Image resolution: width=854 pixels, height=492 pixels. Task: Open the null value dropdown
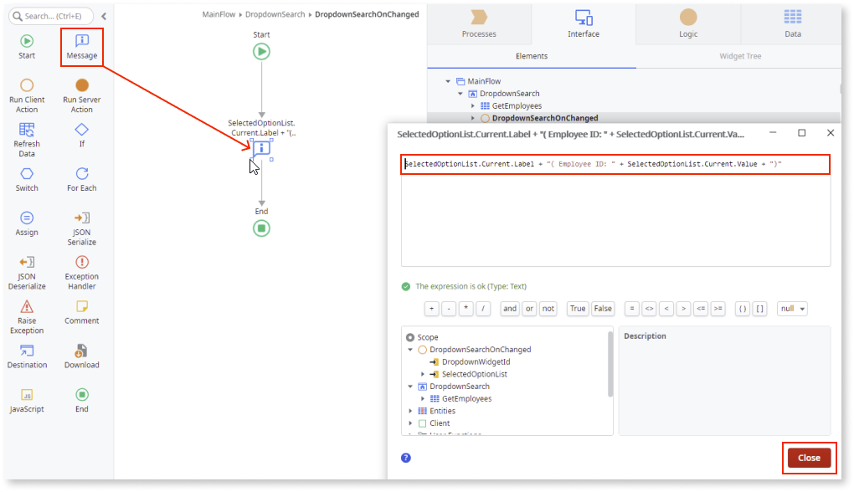[792, 309]
